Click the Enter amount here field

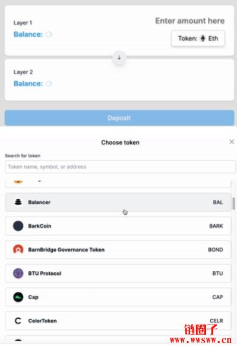[x=189, y=21]
